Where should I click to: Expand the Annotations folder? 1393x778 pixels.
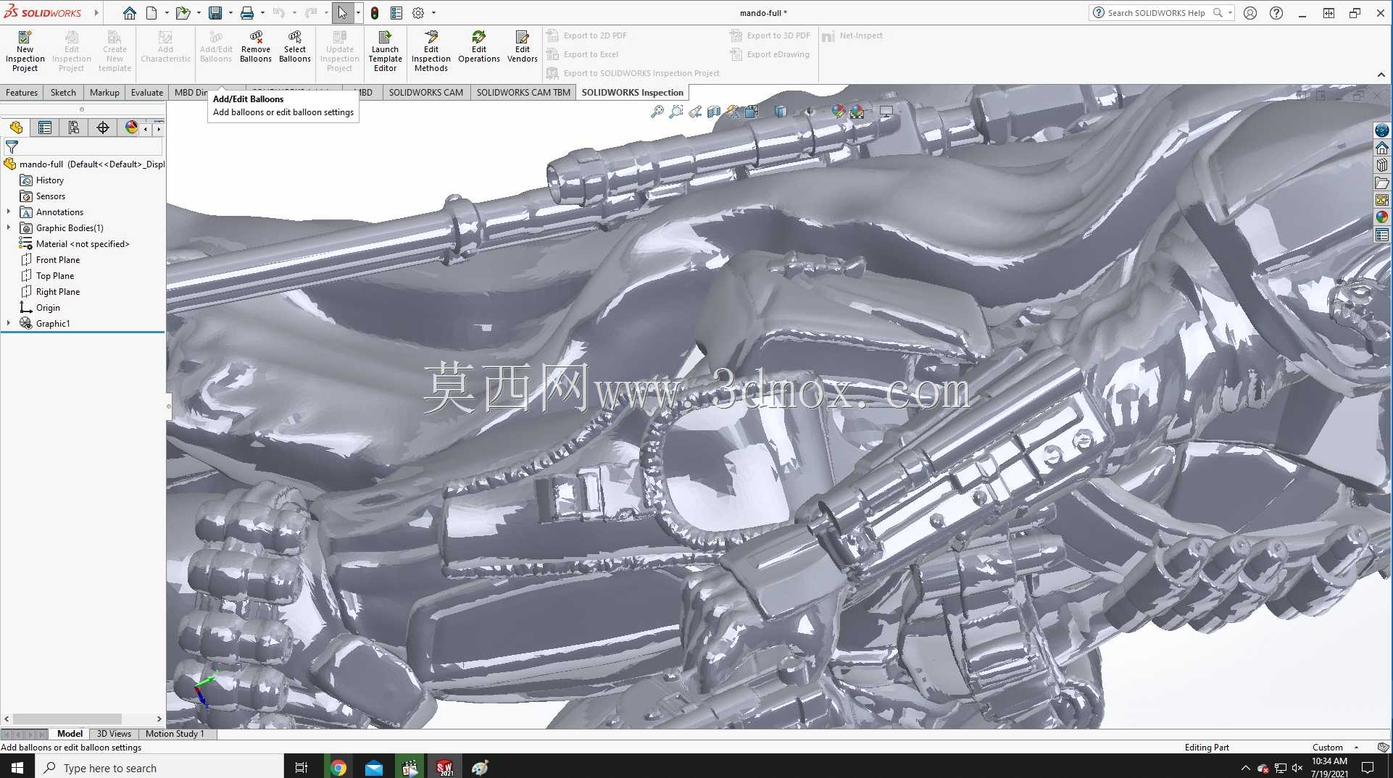[9, 212]
